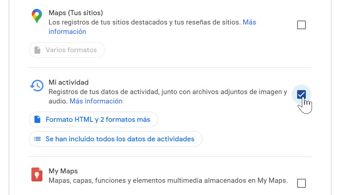Open Más información link for Maps

(249, 22)
